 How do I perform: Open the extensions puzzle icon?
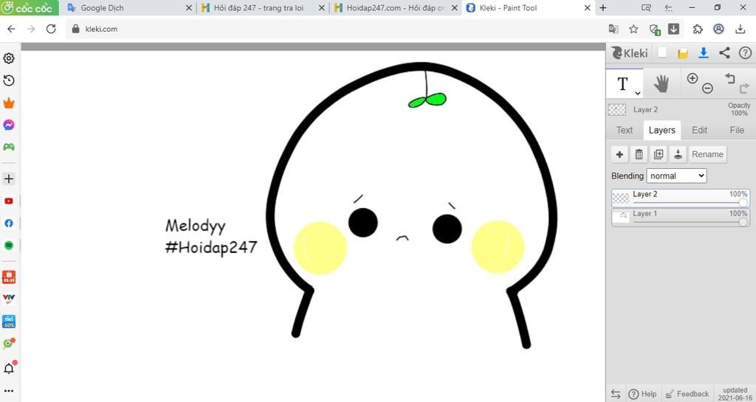[x=698, y=29]
